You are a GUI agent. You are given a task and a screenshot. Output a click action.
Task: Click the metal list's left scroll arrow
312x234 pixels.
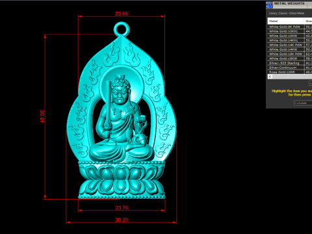coord(270,77)
